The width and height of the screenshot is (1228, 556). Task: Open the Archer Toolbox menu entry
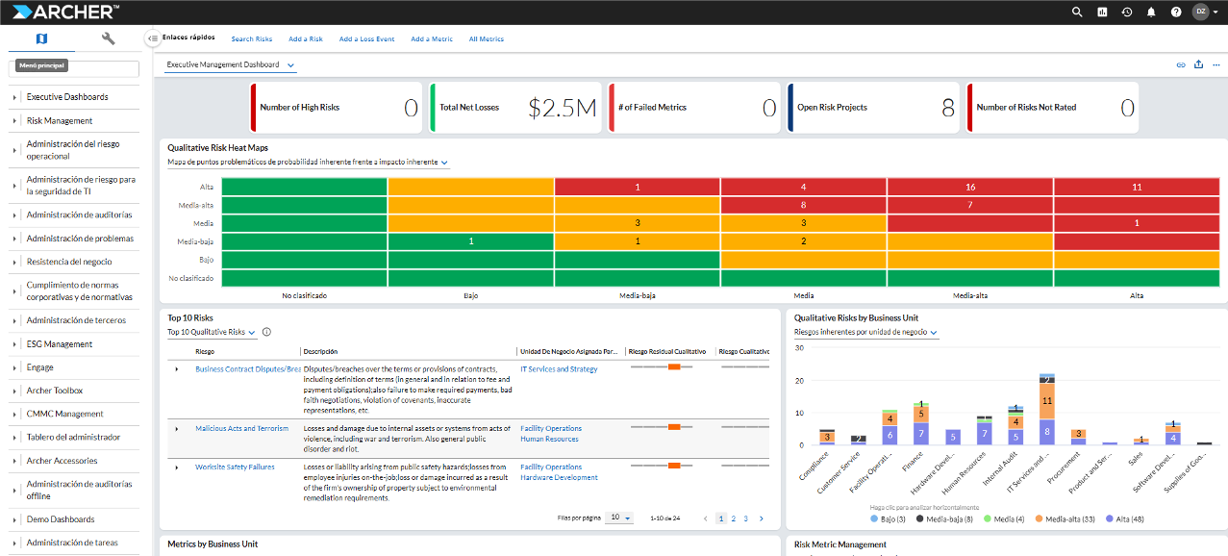55,391
